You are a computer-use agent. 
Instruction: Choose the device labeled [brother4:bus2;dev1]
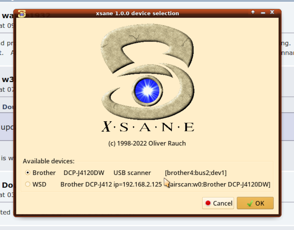pos(196,173)
